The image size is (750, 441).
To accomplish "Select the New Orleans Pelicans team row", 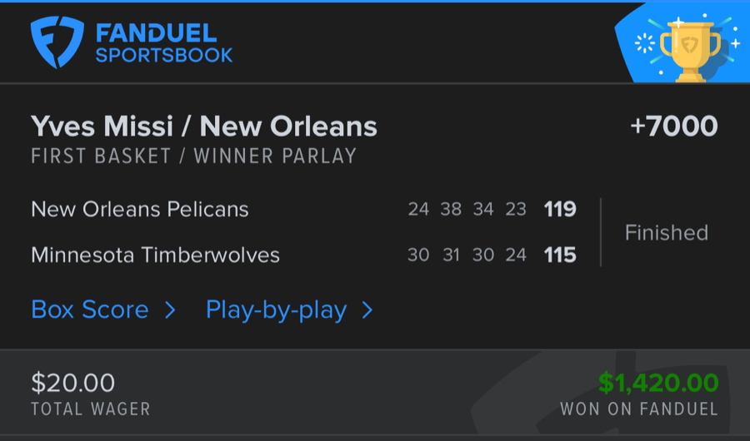I will point(140,209).
